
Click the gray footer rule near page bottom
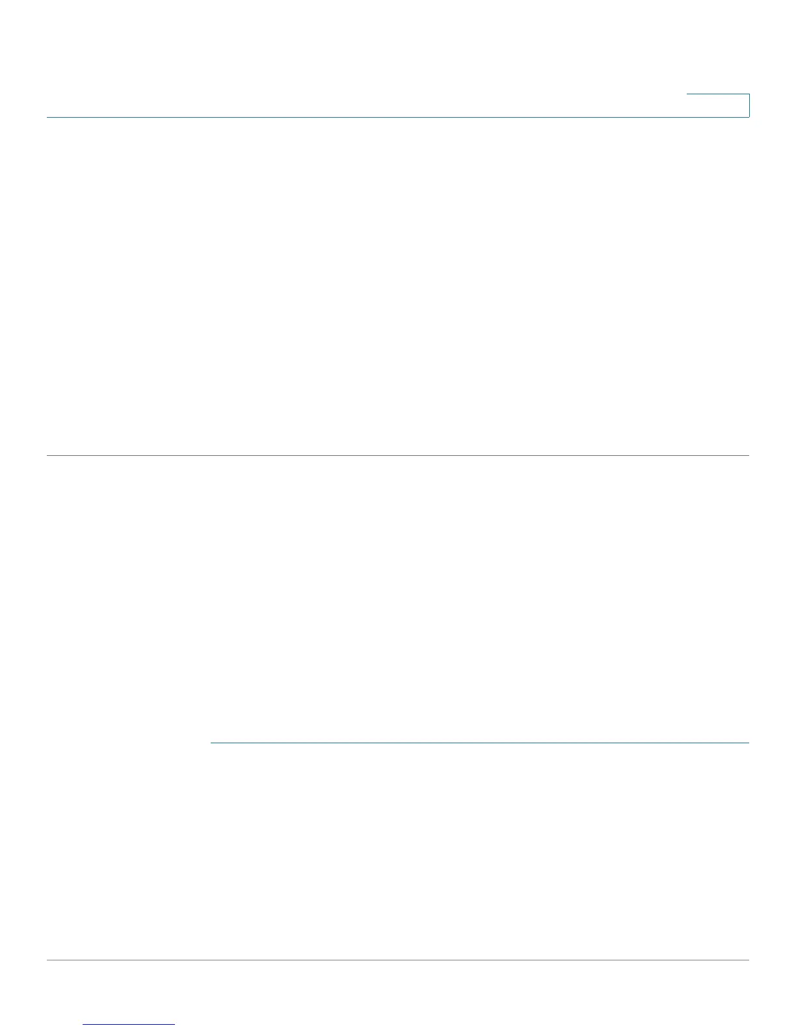[x=398, y=960]
